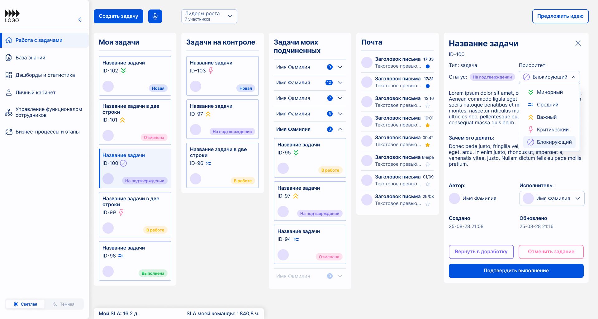Switch to Темная dark theme

pyautogui.click(x=64, y=304)
